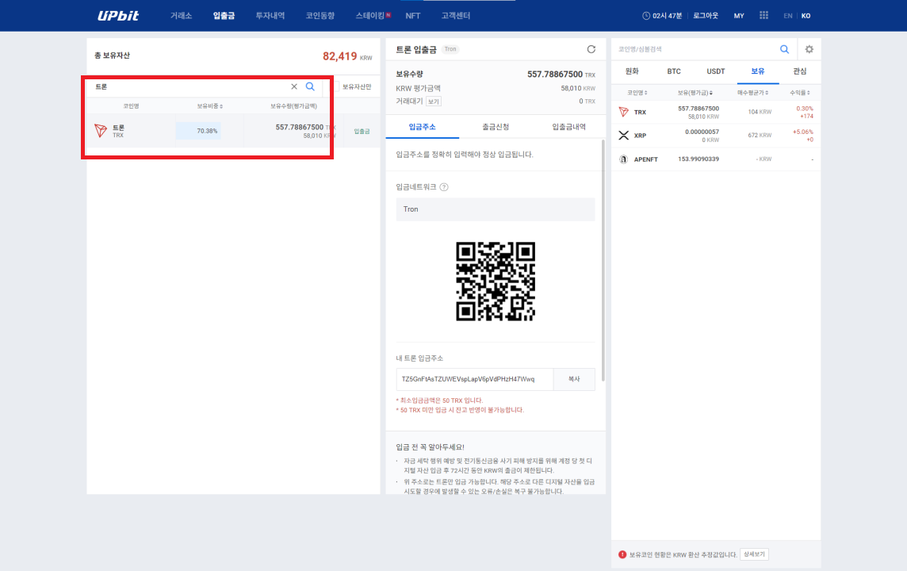Open the 코인동향 menu

pos(320,16)
